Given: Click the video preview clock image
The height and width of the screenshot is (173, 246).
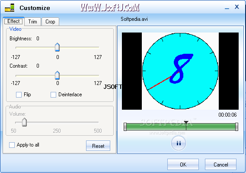Looking at the screenshot, I should [180, 71].
